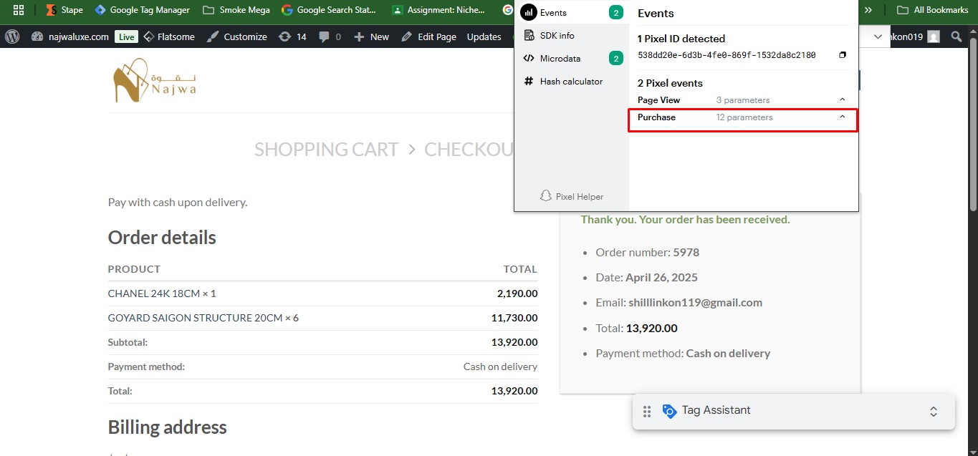Select the Hash calculator tab
This screenshot has height=456, width=978.
coord(570,82)
